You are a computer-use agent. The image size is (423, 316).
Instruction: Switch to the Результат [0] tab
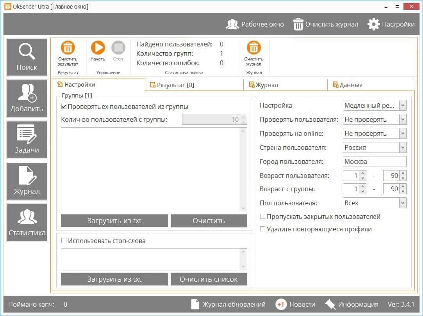tap(194, 85)
